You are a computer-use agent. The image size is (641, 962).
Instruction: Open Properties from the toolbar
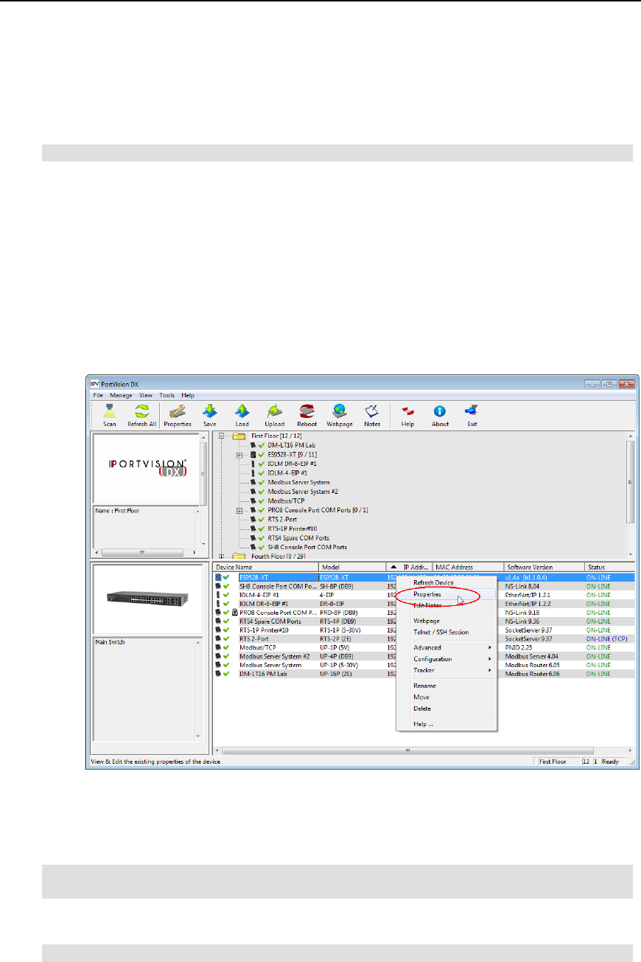(x=177, y=415)
